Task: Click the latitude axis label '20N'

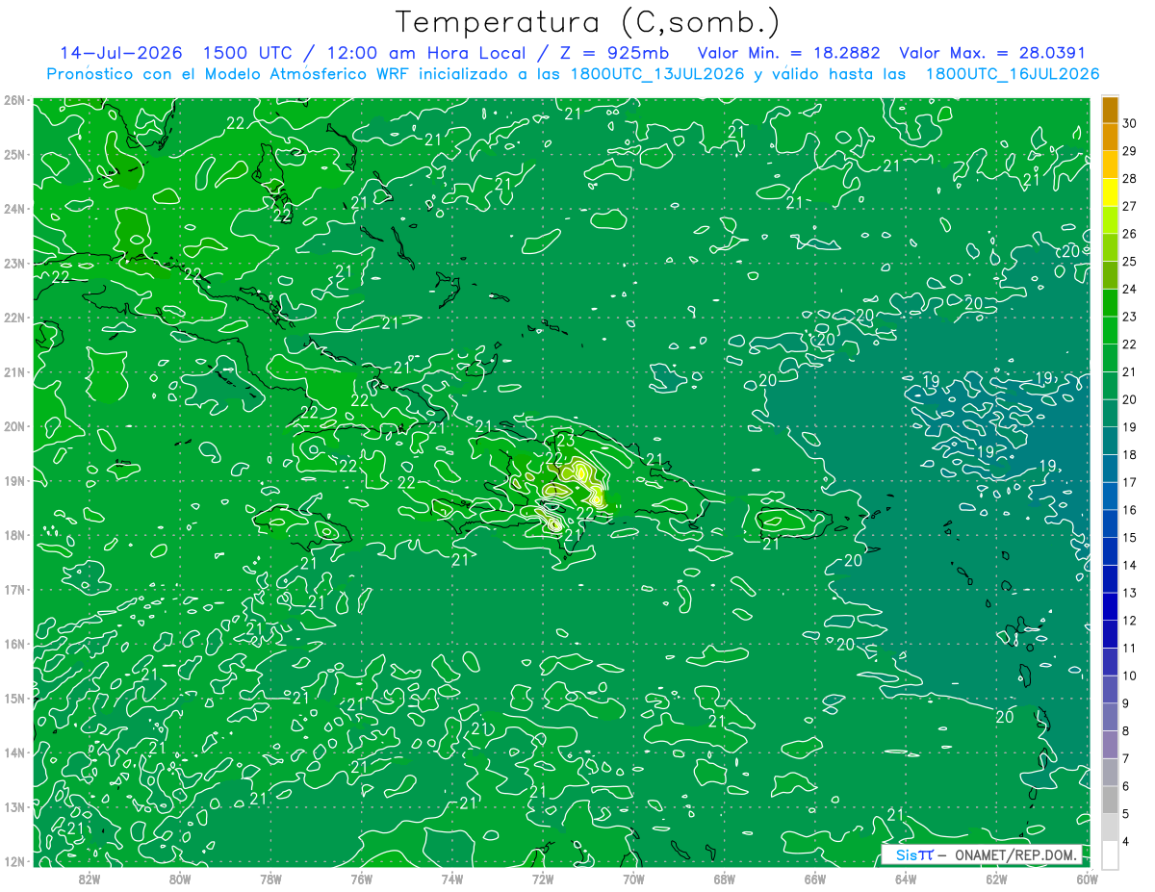Action: point(13,426)
